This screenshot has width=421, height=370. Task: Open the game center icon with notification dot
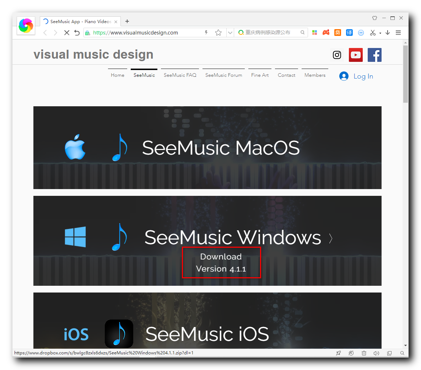326,32
